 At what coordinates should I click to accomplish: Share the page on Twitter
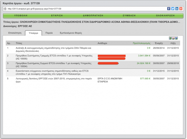tap(173, 9)
